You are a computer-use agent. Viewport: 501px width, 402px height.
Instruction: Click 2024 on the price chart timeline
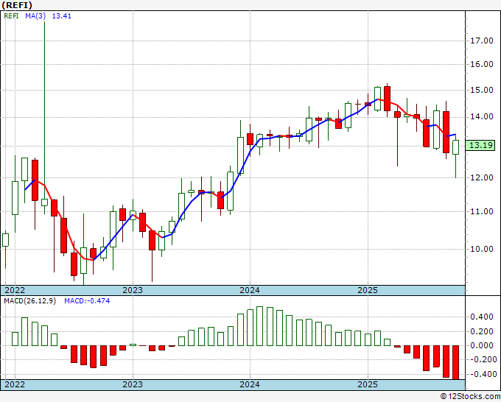coord(250,290)
